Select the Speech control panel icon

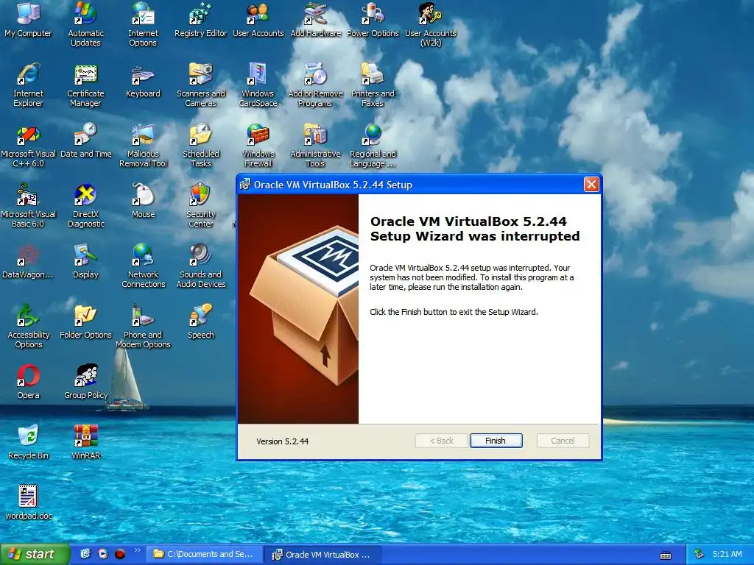[x=200, y=322]
